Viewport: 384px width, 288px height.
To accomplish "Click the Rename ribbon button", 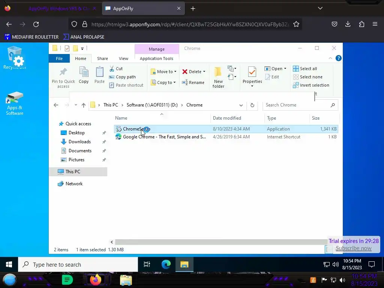I will (x=193, y=82).
